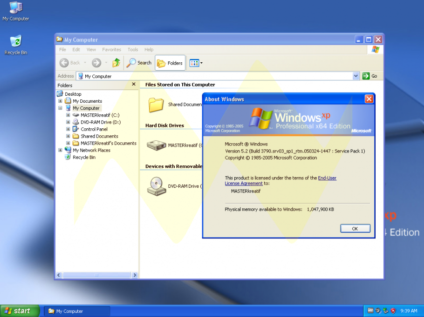Click the Go button

(369, 76)
